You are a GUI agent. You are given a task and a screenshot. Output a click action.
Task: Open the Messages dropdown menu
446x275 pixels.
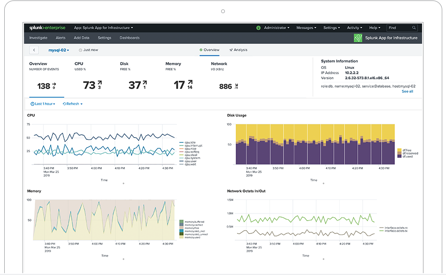tap(306, 28)
